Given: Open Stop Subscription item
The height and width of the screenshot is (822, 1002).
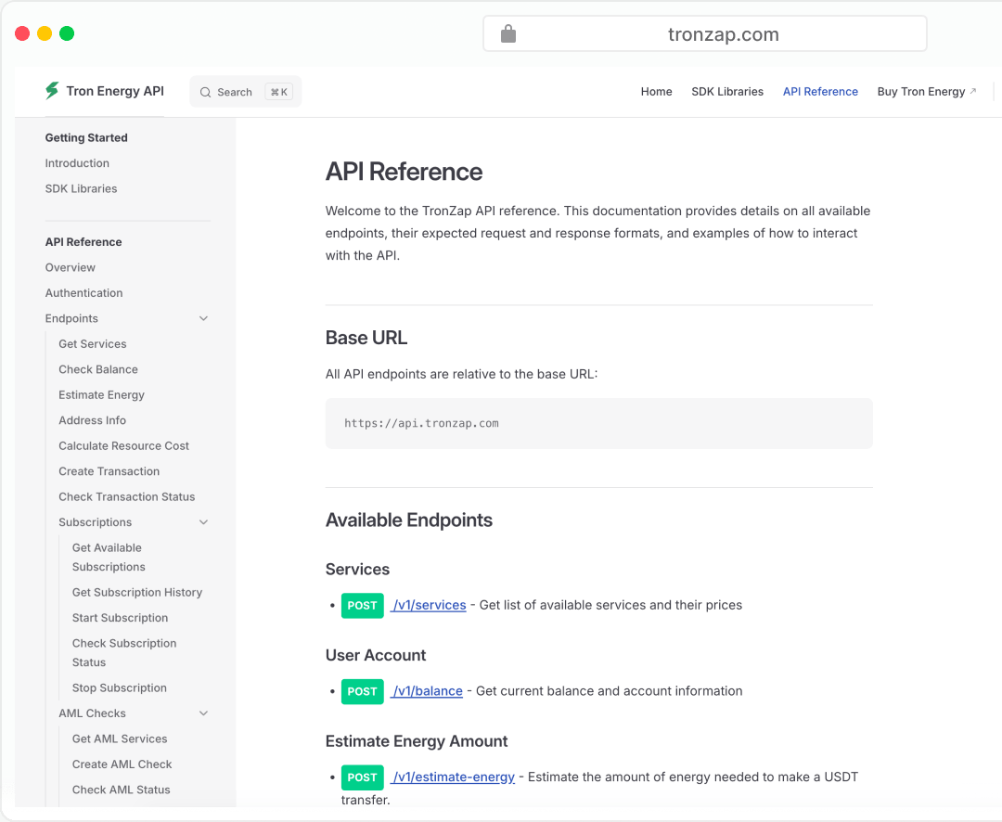Looking at the screenshot, I should (x=120, y=687).
